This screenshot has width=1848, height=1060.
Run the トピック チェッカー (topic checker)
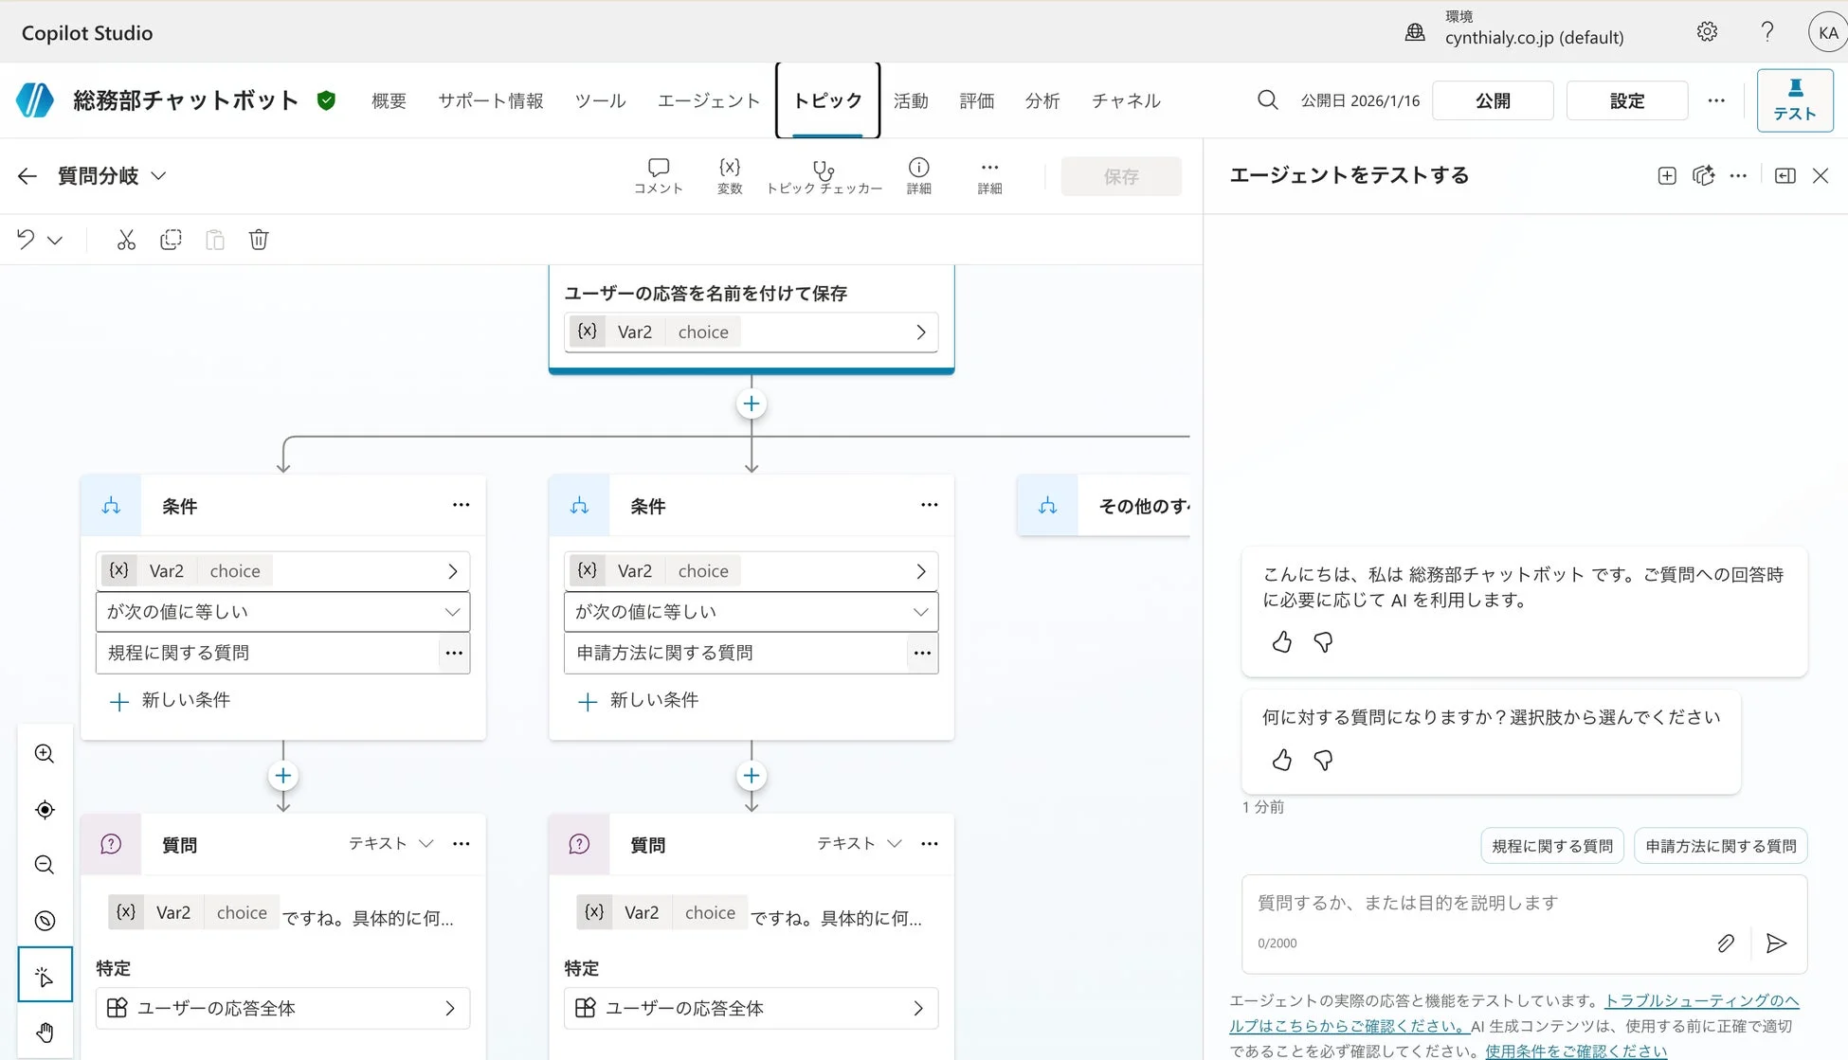point(823,175)
